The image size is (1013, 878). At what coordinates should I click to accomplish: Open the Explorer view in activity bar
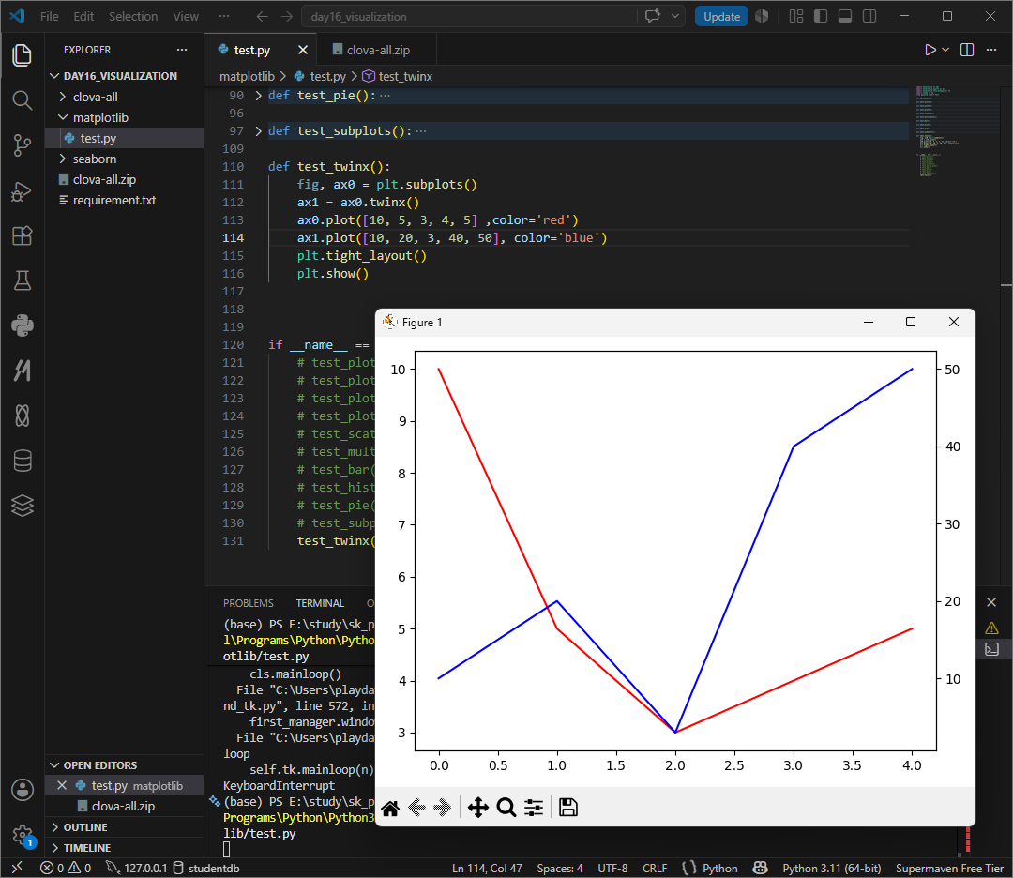click(22, 55)
